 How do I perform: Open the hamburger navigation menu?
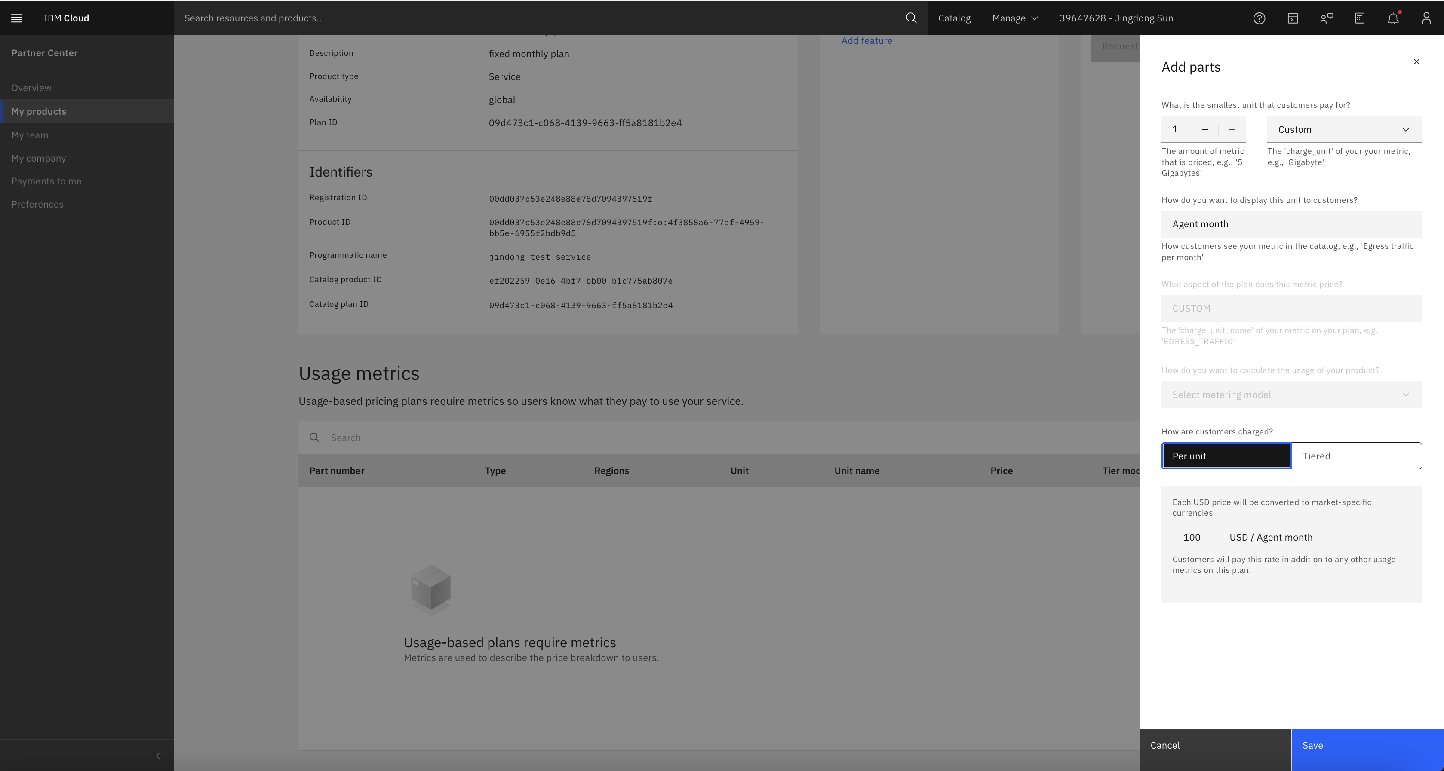pyautogui.click(x=17, y=18)
